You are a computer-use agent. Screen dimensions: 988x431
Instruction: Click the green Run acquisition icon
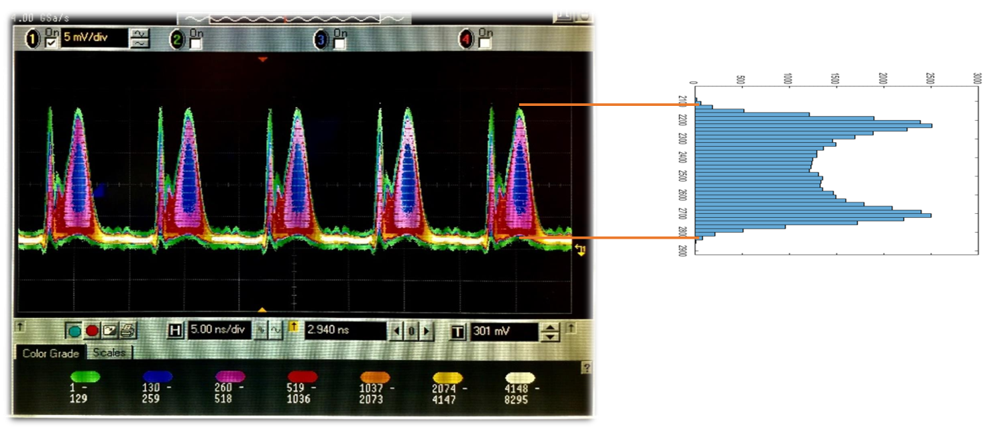pos(74,330)
